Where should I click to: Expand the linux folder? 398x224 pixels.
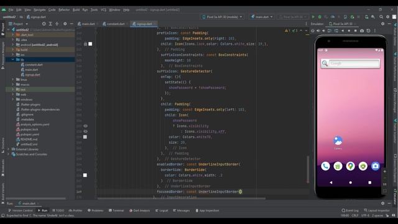click(12, 80)
